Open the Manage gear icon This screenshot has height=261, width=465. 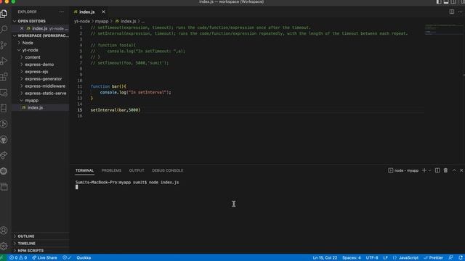click(x=4, y=246)
